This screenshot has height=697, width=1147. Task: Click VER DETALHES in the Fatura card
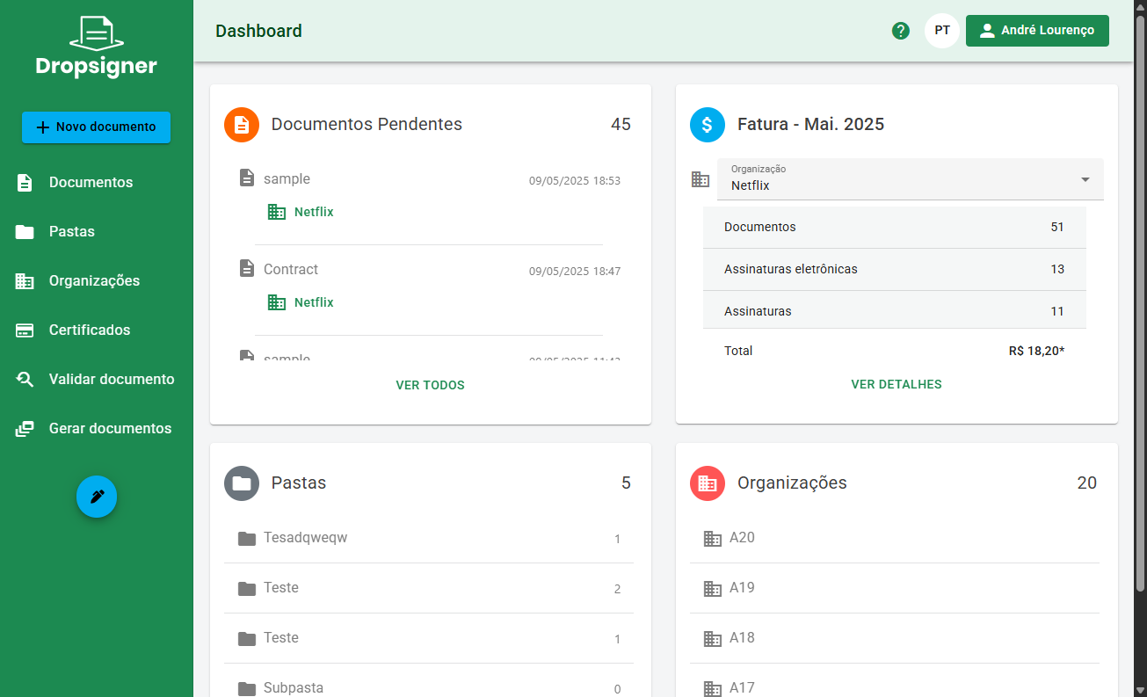[897, 384]
